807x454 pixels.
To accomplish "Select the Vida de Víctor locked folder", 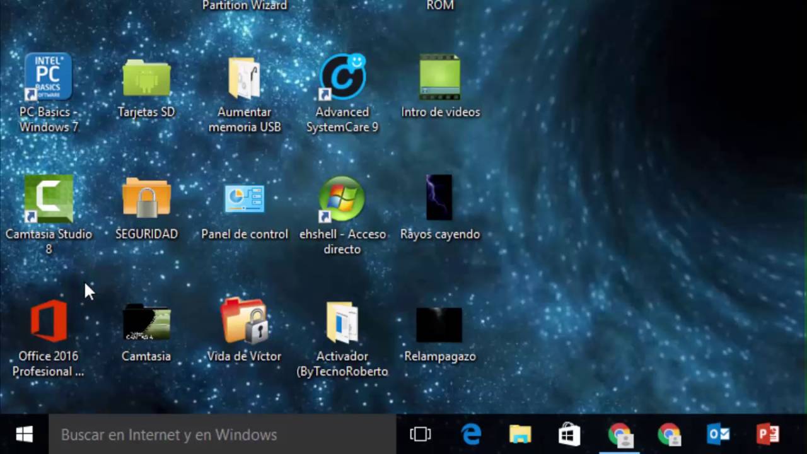I will click(245, 320).
